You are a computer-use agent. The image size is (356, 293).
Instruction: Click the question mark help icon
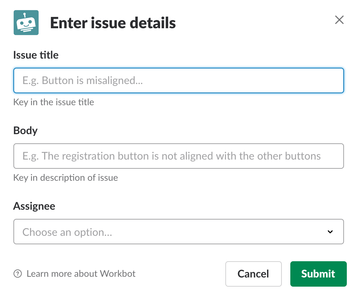click(x=18, y=274)
